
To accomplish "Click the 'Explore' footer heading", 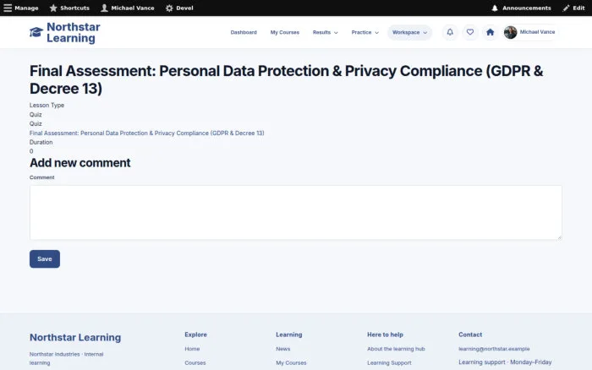I will pos(195,335).
